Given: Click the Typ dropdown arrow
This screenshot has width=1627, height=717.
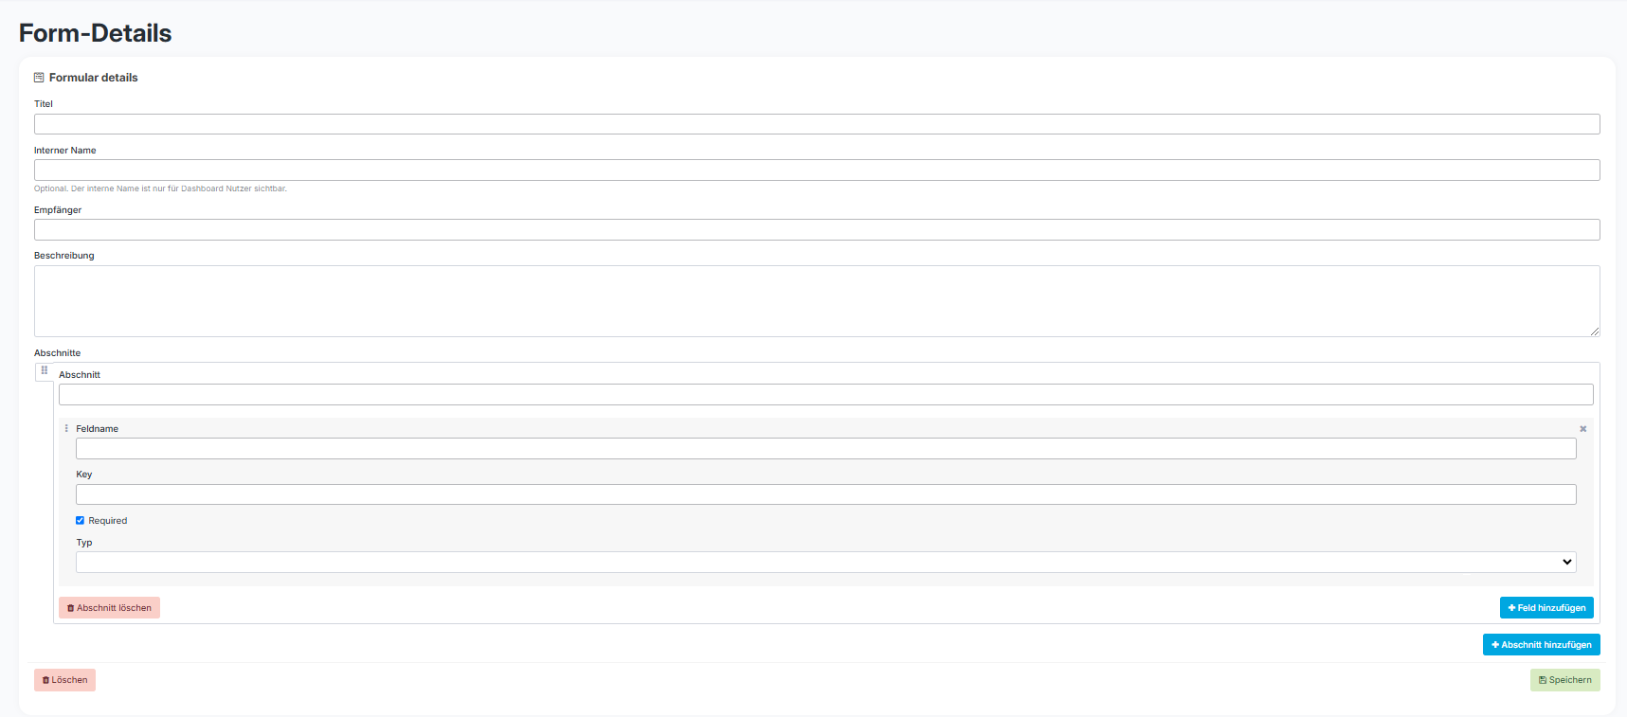Looking at the screenshot, I should (x=1566, y=562).
